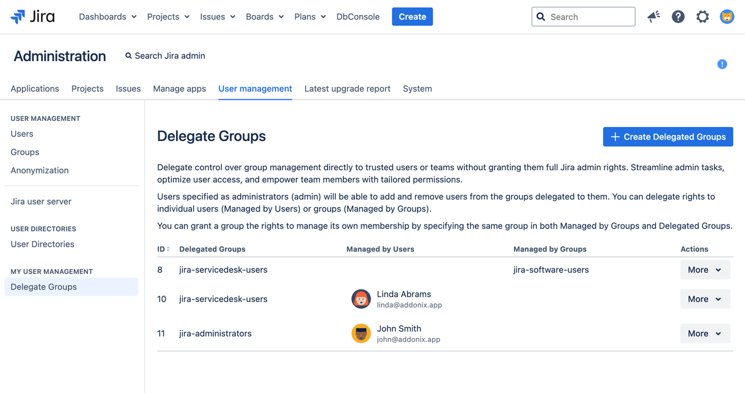Open the Help question mark icon
Screen dimensions: 745x393
point(678,16)
